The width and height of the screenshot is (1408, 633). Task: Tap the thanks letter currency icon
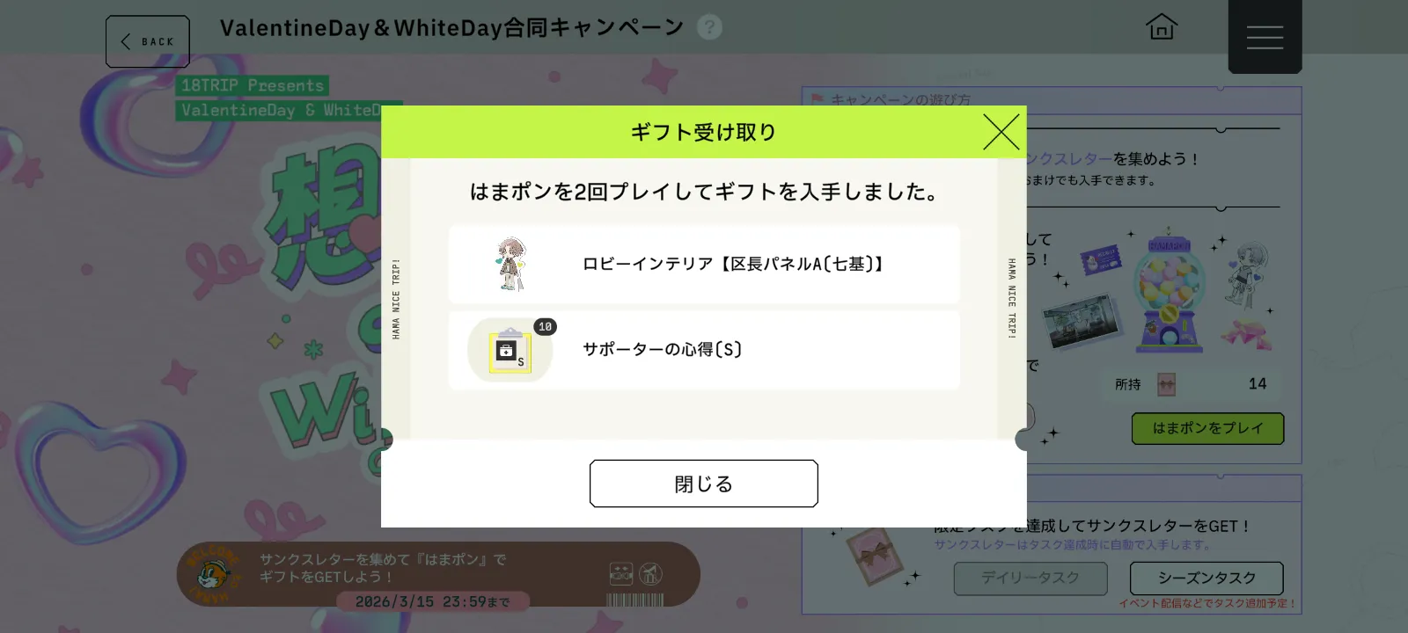pyautogui.click(x=1166, y=384)
